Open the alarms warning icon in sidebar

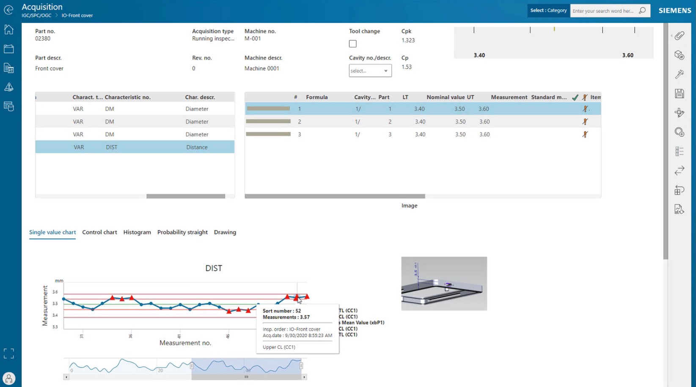pyautogui.click(x=8, y=87)
